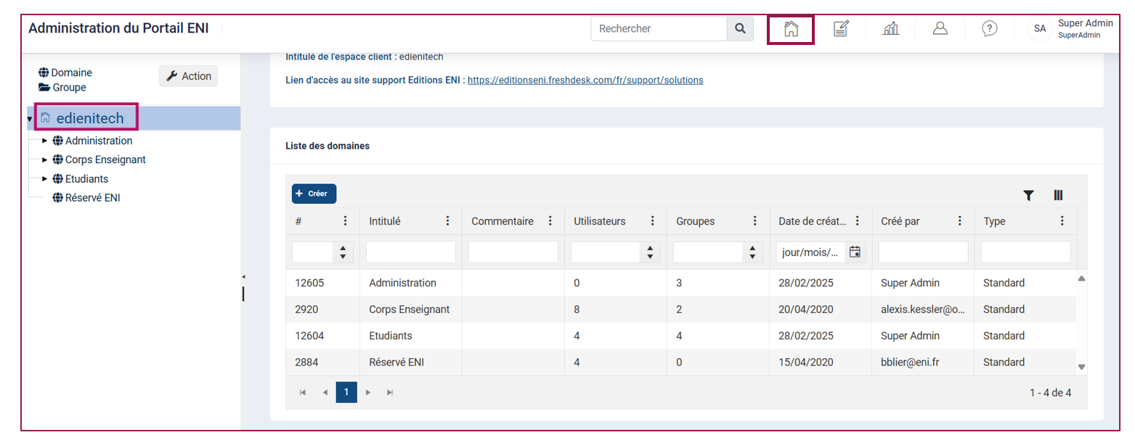Select the row with ID 12605

pos(681,283)
